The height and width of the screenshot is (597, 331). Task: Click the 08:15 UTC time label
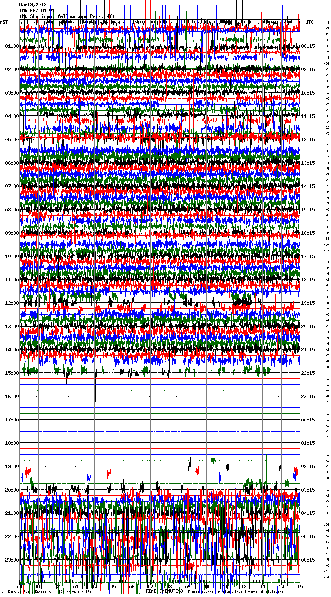(x=308, y=46)
